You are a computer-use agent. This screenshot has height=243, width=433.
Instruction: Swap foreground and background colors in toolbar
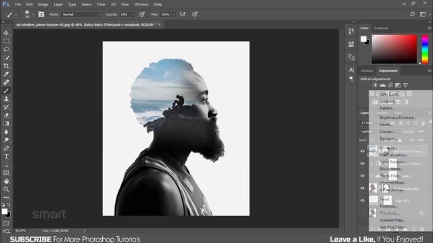click(x=9, y=205)
